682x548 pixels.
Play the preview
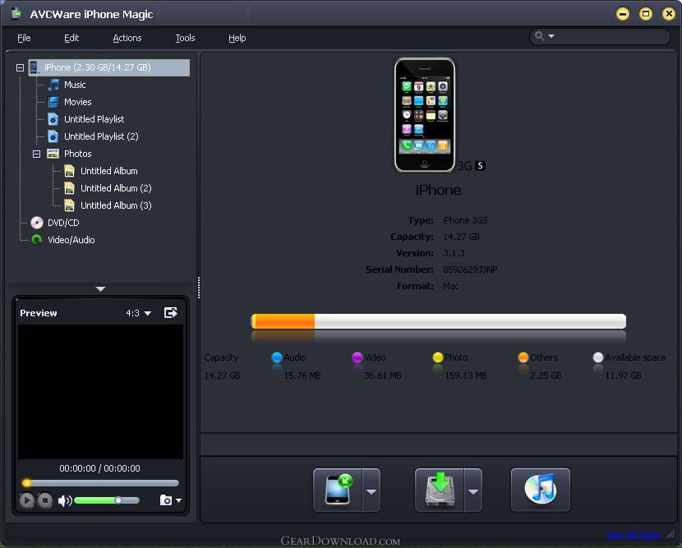[x=26, y=500]
